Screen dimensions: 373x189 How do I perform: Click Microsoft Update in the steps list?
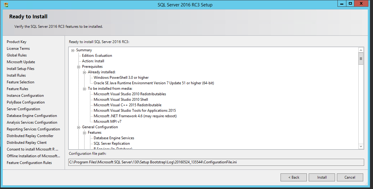click(21, 62)
